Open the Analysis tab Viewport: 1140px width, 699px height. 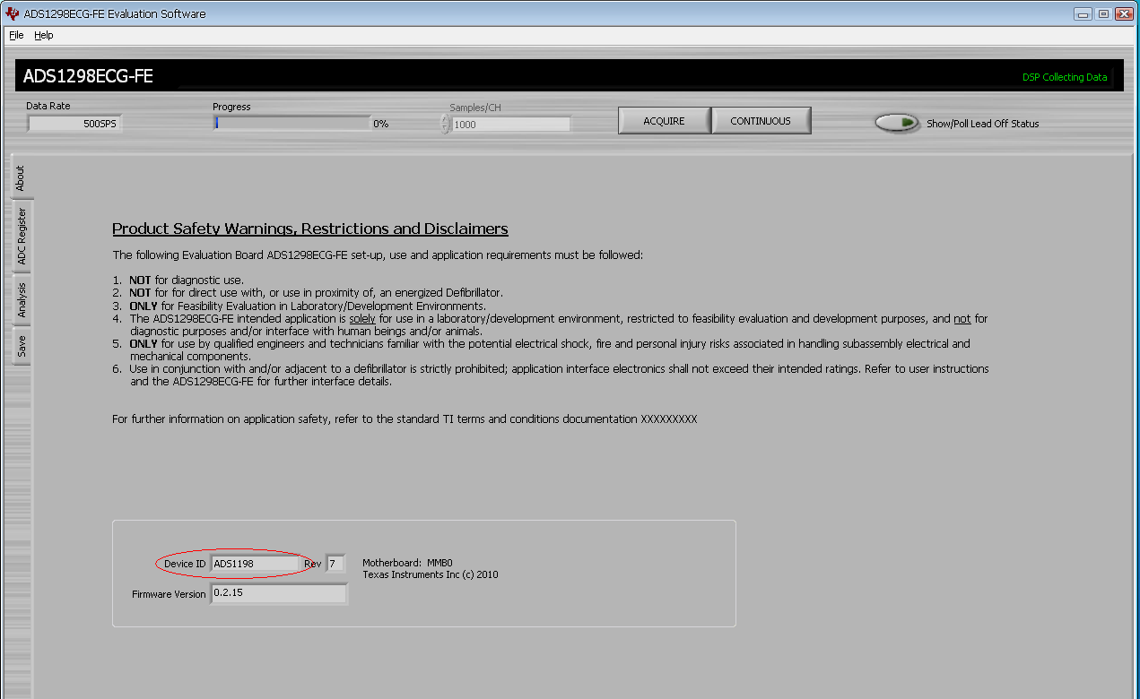[x=21, y=300]
